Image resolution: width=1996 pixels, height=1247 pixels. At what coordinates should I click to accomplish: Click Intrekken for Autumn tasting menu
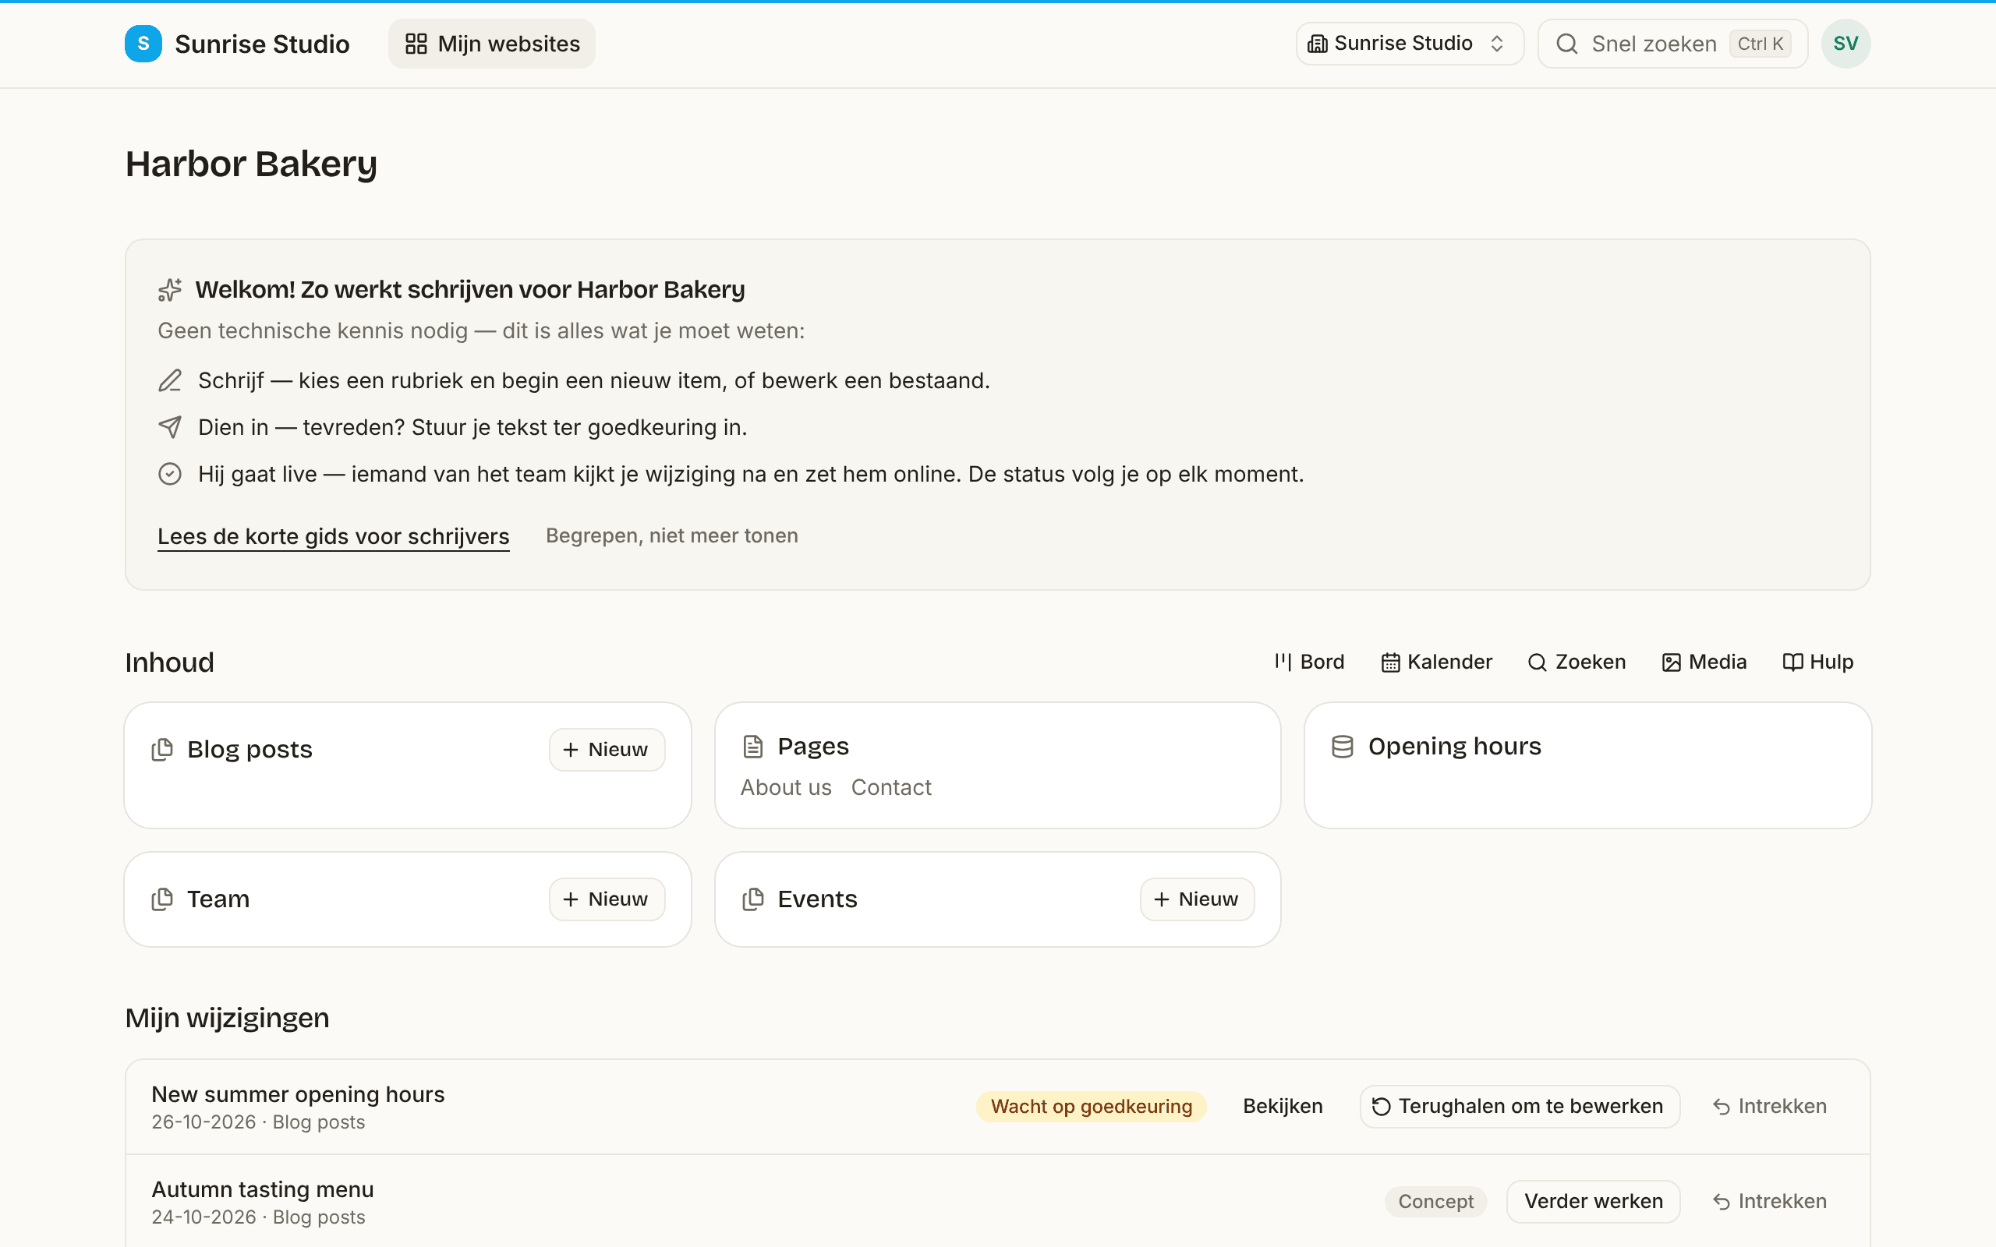[1769, 1202]
